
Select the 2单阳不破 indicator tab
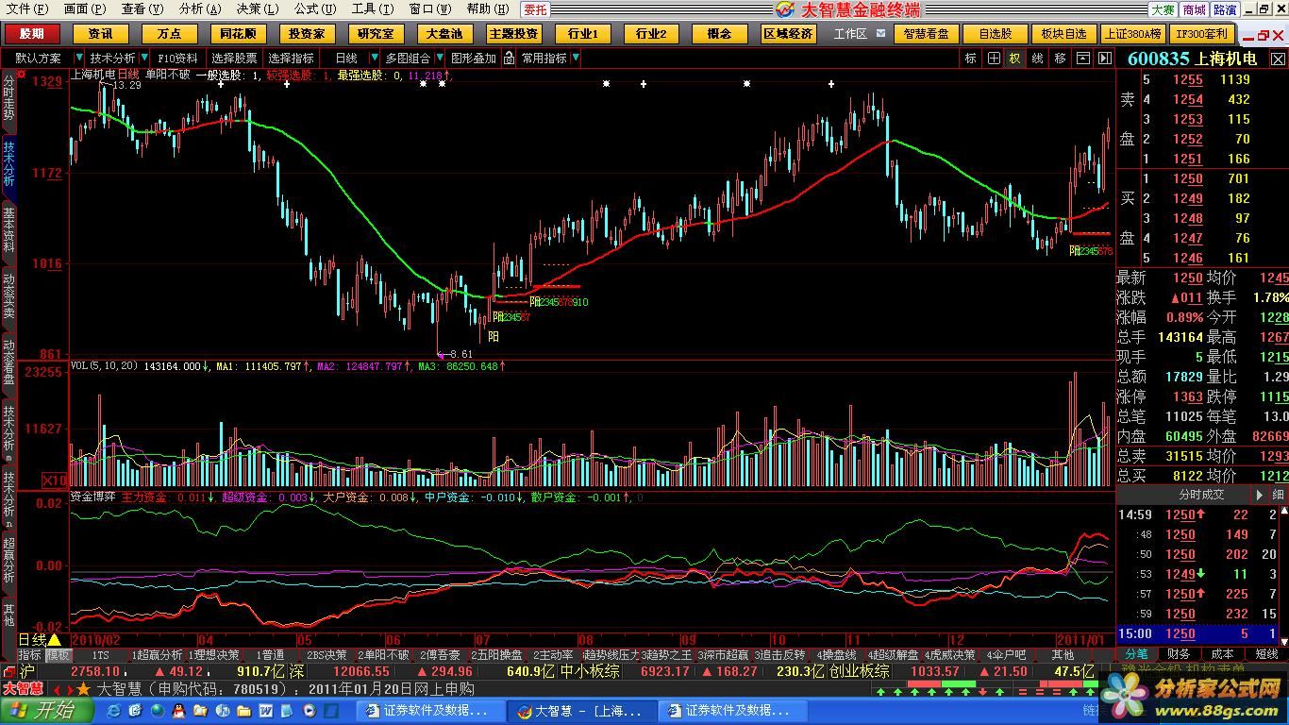pyautogui.click(x=382, y=654)
